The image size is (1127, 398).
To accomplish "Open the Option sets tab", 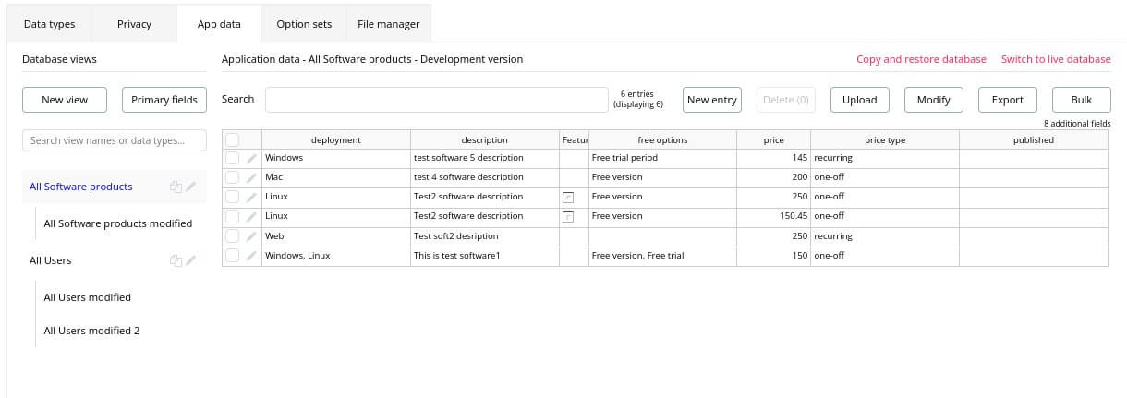I will [304, 24].
